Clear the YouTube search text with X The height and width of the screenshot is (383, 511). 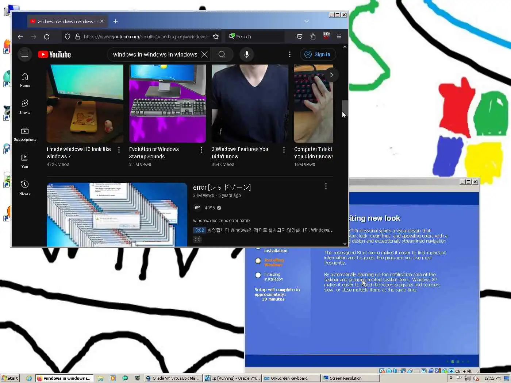pos(204,54)
